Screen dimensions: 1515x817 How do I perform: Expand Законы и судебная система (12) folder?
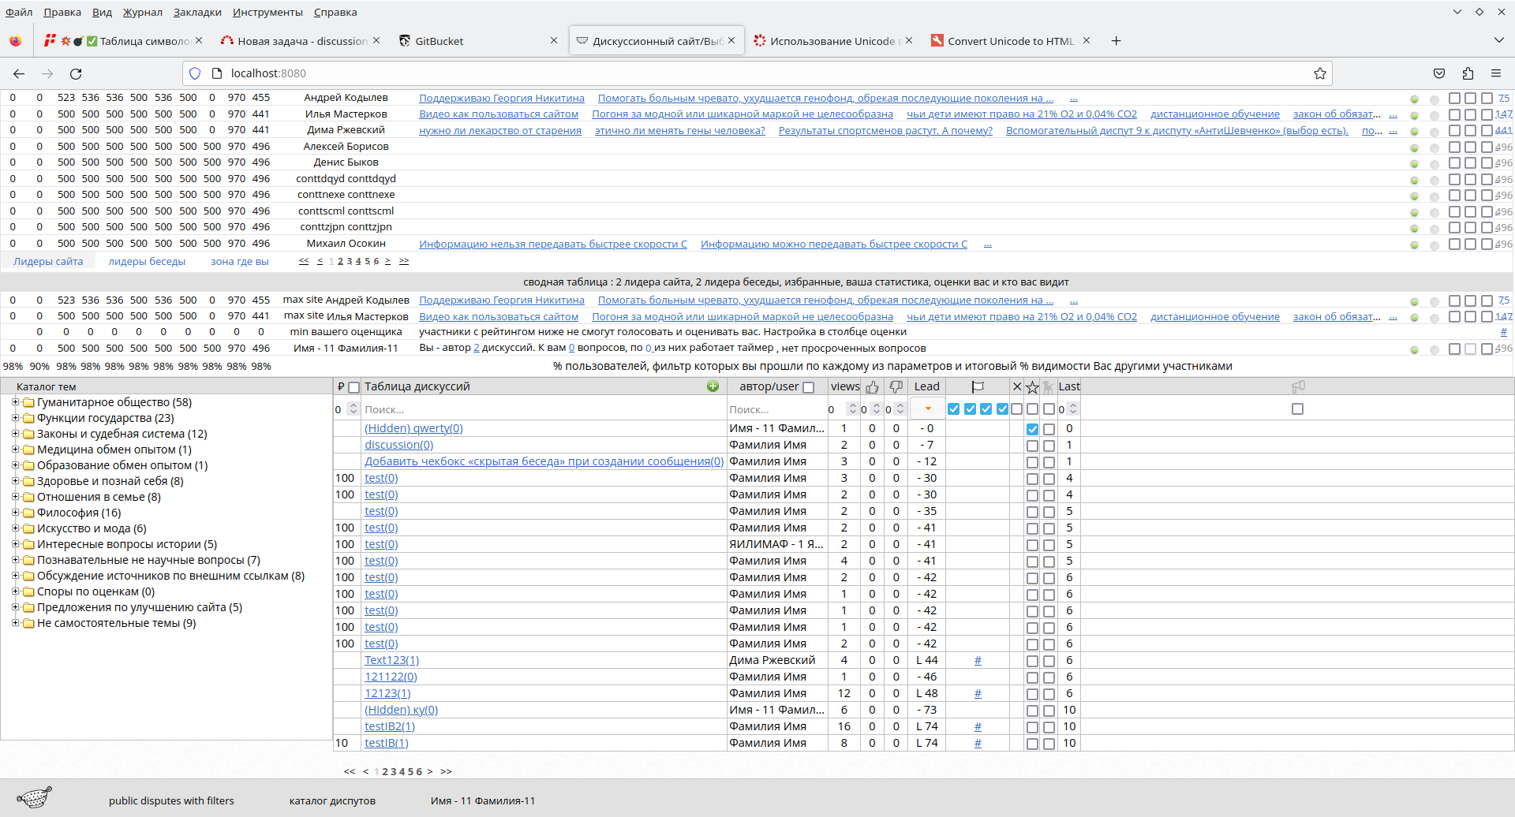[15, 434]
